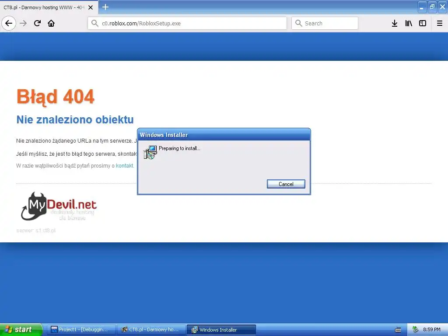Click the serwer: s1.ct8.pl text

click(x=36, y=231)
